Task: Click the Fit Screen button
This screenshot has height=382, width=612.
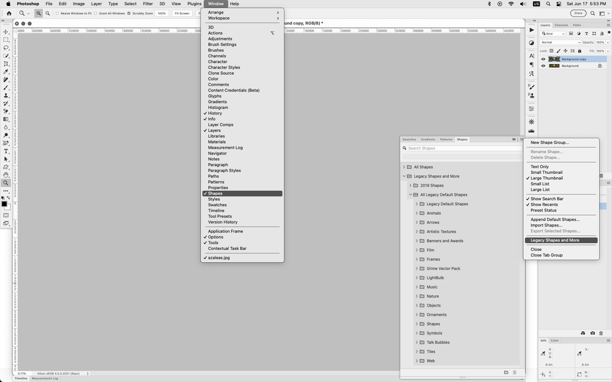Action: (x=182, y=13)
